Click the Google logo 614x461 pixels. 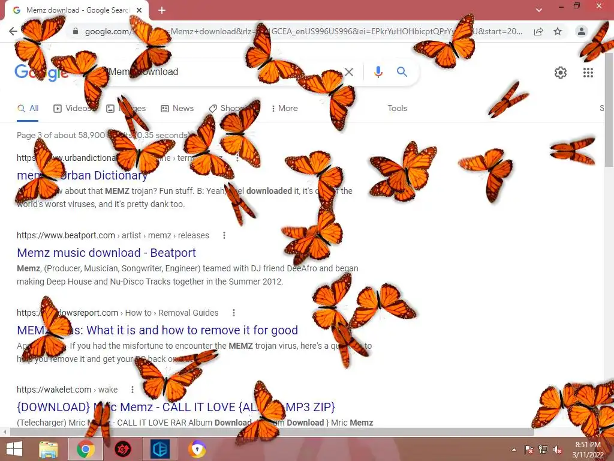tap(41, 72)
